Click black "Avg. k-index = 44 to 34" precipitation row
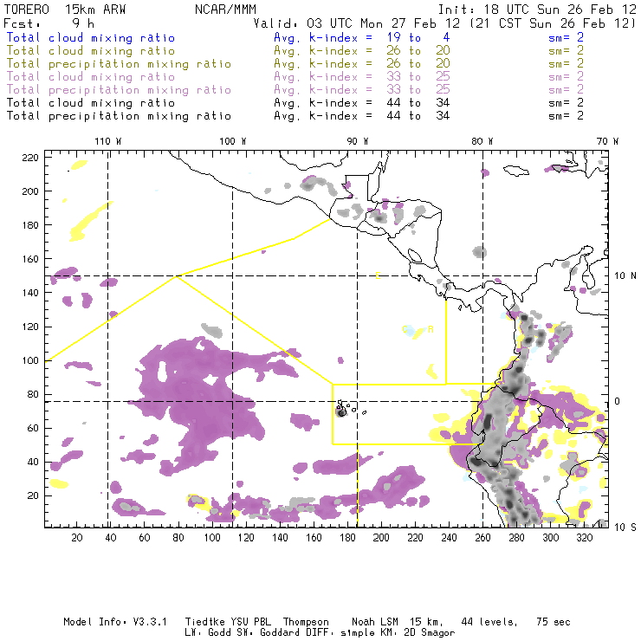 tap(362, 116)
